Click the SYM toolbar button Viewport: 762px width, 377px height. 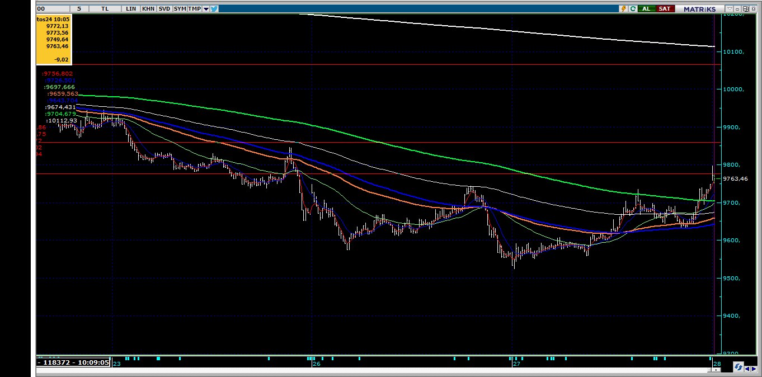[180, 8]
